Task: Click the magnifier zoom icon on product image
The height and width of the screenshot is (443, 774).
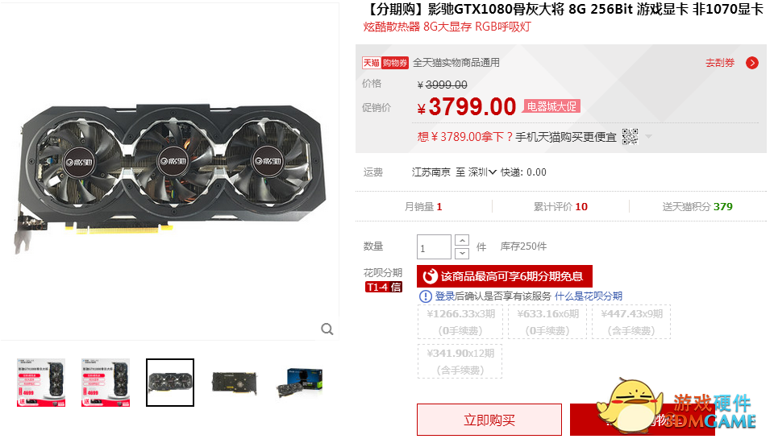Action: pos(327,329)
